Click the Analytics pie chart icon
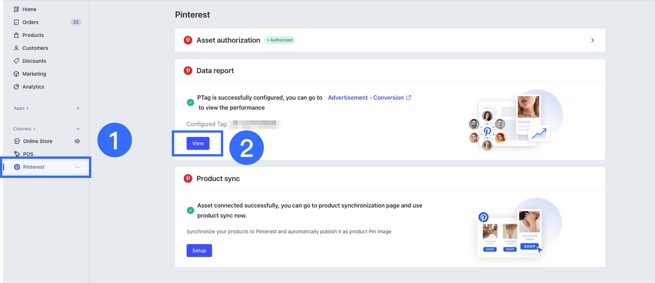 16,87
